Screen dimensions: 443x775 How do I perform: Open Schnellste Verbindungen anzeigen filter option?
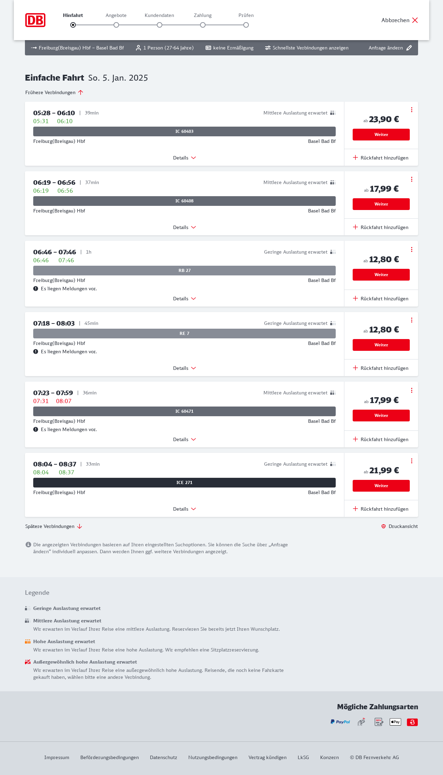[307, 48]
